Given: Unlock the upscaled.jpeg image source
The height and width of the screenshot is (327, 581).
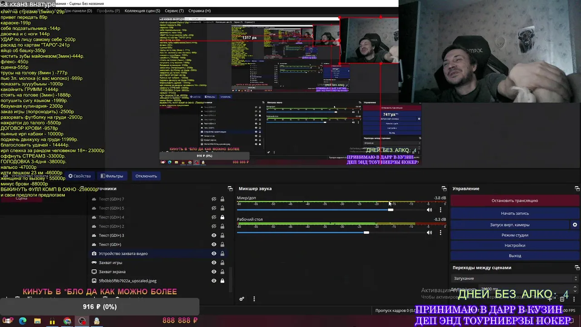Looking at the screenshot, I should tap(222, 281).
